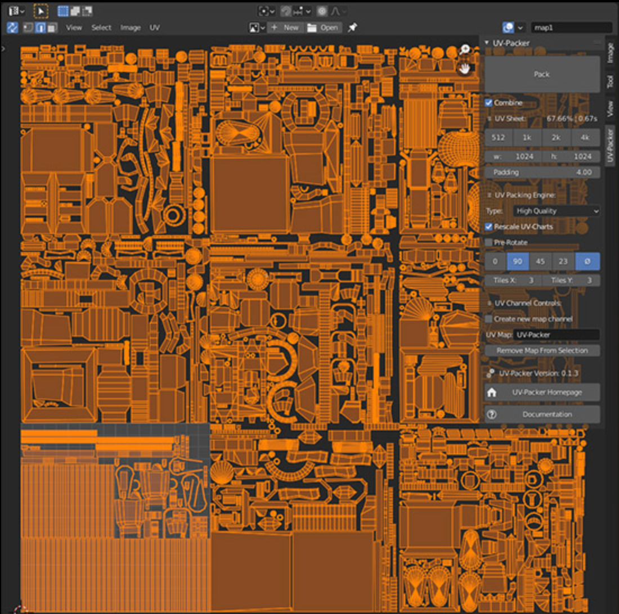Switch to the UV-Packer sidebar tab
The image size is (619, 614).
pos(611,146)
